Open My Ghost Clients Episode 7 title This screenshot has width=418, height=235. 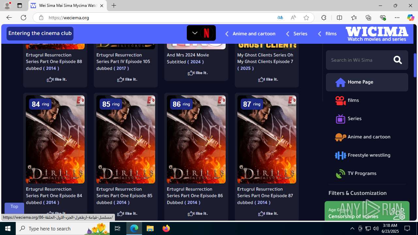pyautogui.click(x=265, y=61)
